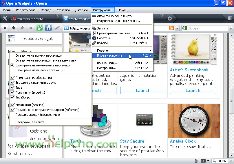
Task: Close the Welcome to Opera tab
Action: click(58, 16)
